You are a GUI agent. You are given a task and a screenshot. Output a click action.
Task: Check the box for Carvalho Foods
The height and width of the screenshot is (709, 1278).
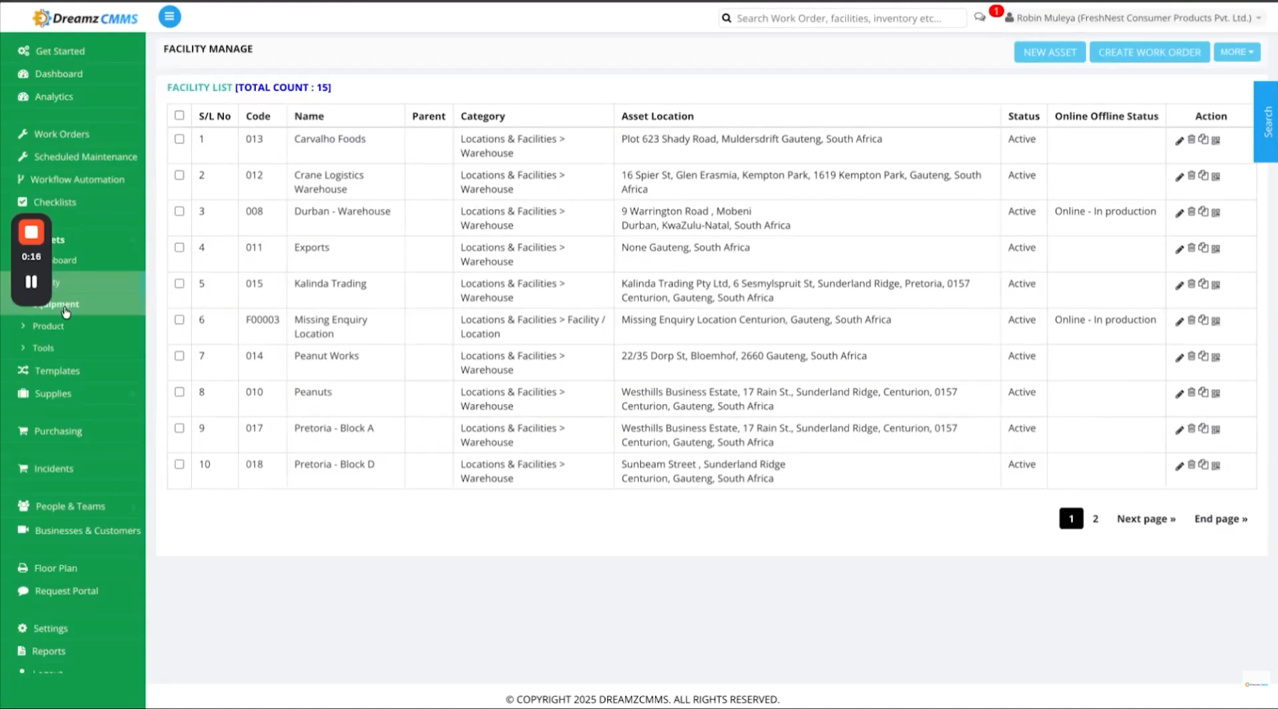[179, 139]
